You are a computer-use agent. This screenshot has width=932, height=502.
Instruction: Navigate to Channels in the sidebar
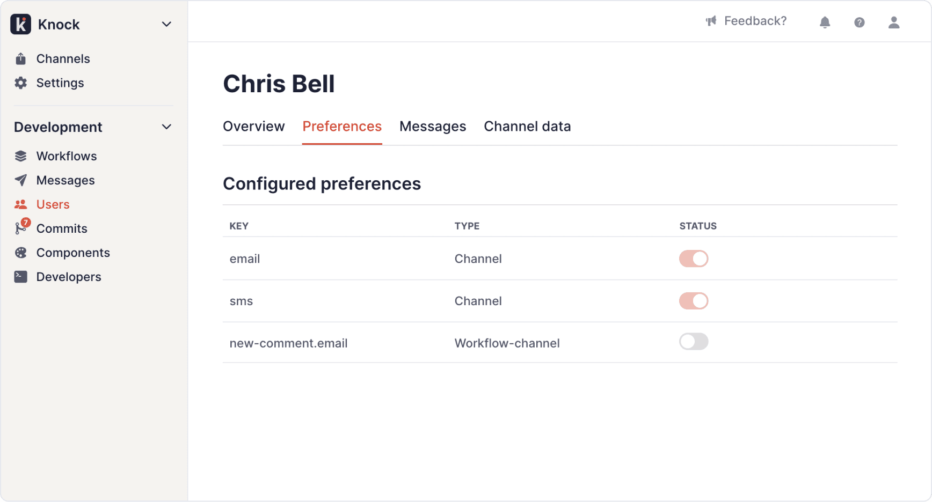click(63, 59)
